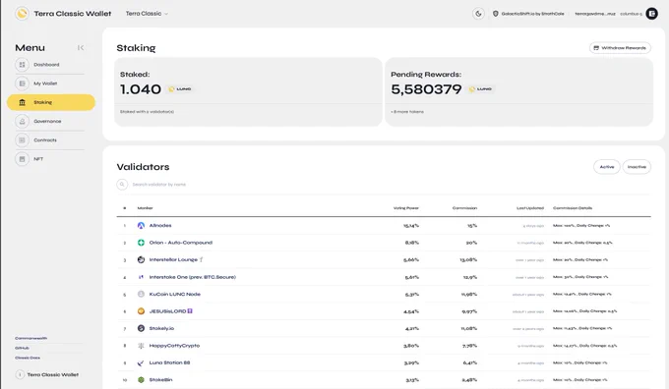Viewport: 669px width, 389px height.
Task: Click the JESUSisLORD validator icon
Action: [141, 311]
